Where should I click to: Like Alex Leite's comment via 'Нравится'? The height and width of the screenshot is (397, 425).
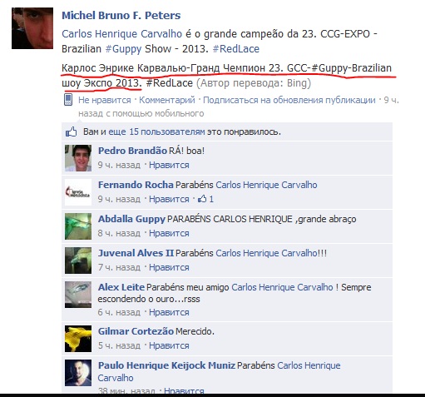point(169,312)
